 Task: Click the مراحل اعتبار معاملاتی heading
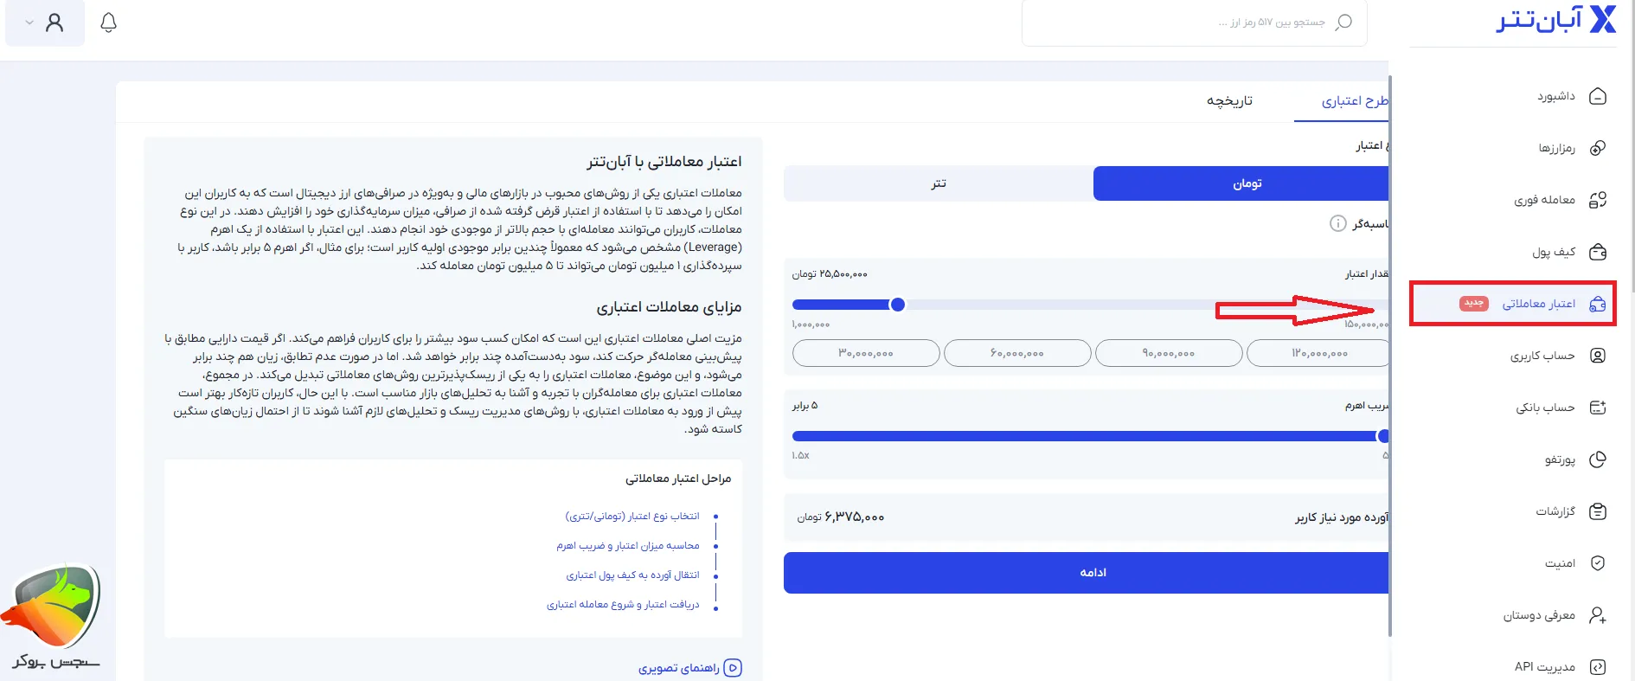tap(678, 479)
